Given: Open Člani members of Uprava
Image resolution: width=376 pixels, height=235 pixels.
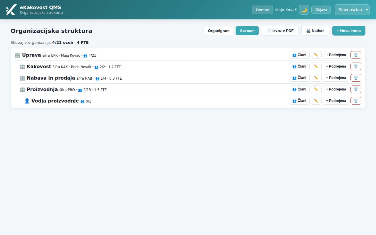Looking at the screenshot, I should click(x=299, y=55).
